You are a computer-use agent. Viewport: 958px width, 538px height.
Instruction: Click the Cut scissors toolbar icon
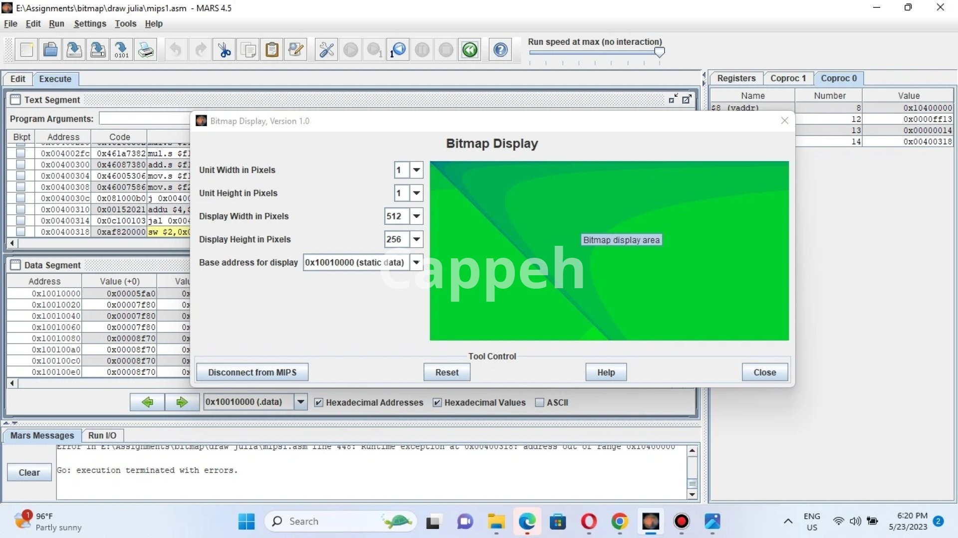224,50
